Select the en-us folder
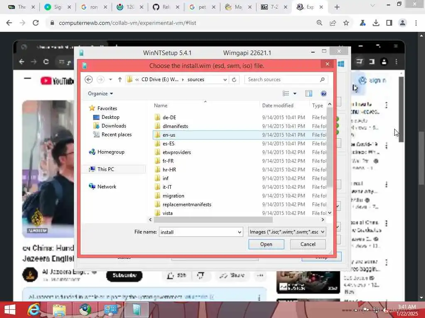Screen dimensions: 425x318 pos(239,135)
